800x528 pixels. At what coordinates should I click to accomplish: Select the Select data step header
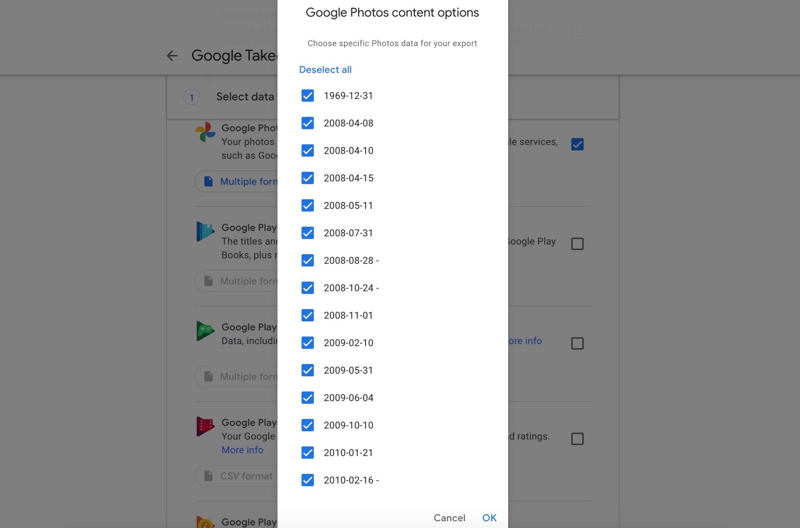(245, 97)
